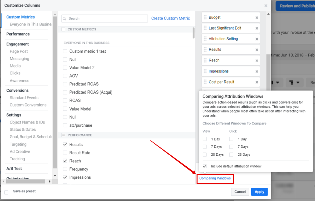Open the Engagement category
The width and height of the screenshot is (315, 201).
point(17,44)
